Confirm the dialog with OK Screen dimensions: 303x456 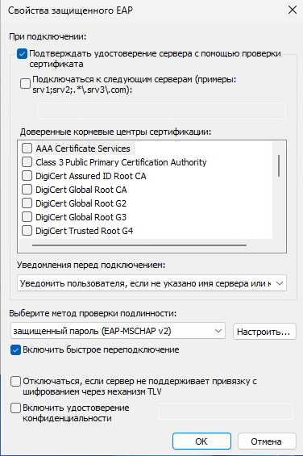(201, 441)
